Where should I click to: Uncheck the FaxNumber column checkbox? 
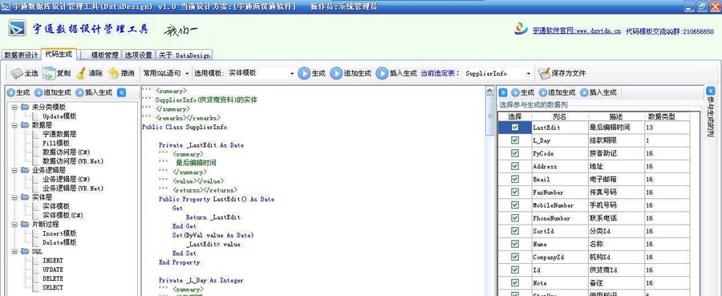[x=515, y=192]
